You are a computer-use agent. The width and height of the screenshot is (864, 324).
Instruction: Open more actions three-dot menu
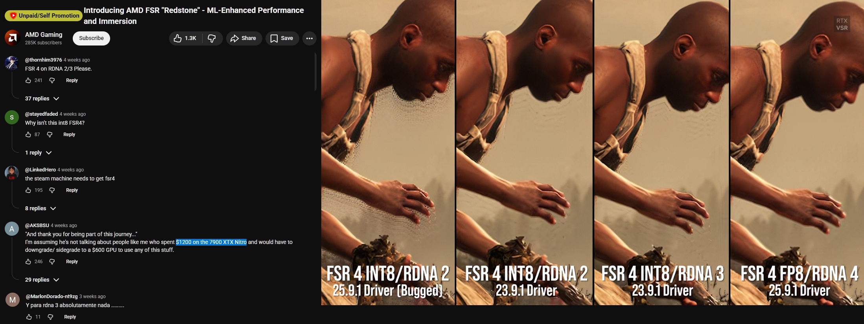click(x=309, y=38)
